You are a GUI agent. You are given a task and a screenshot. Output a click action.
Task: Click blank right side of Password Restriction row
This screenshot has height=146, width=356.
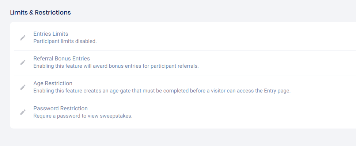coord(292,112)
